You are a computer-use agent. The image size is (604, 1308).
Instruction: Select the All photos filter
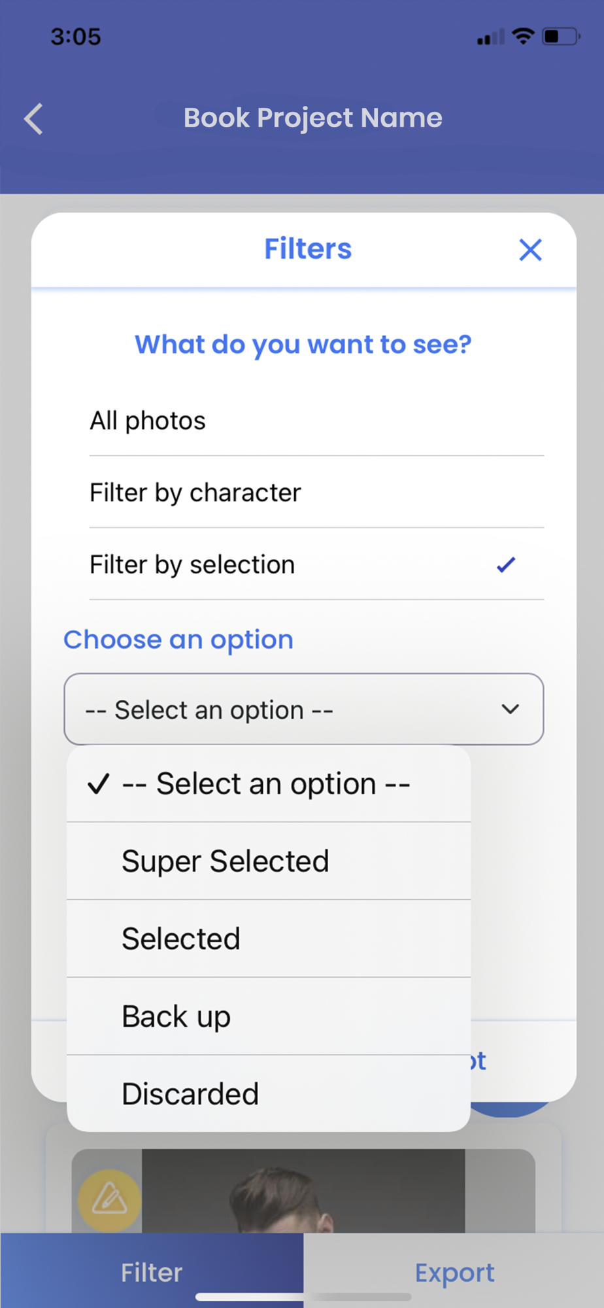coord(148,421)
